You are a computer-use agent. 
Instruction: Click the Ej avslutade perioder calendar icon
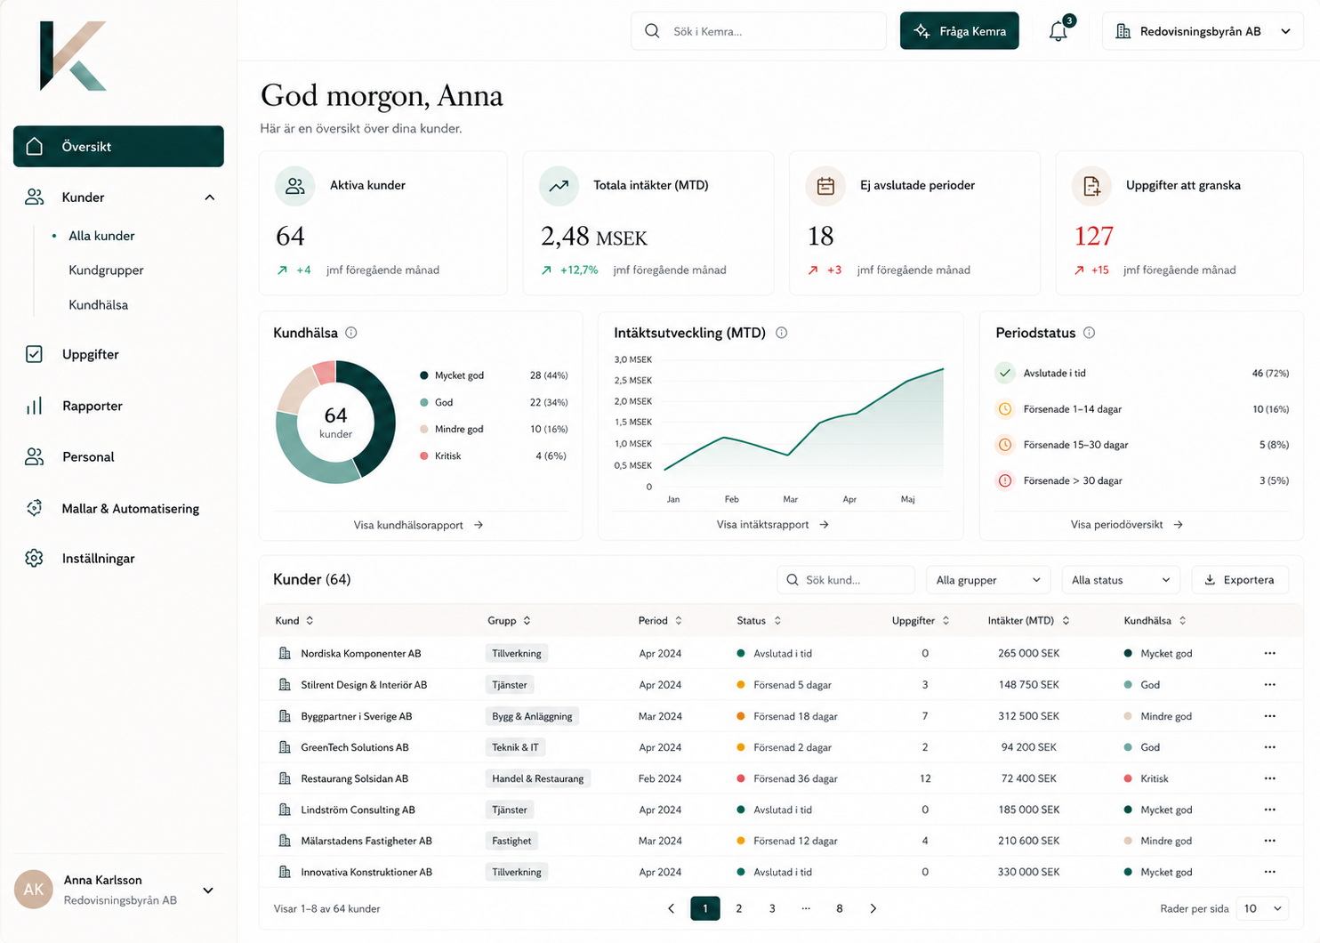tap(825, 186)
